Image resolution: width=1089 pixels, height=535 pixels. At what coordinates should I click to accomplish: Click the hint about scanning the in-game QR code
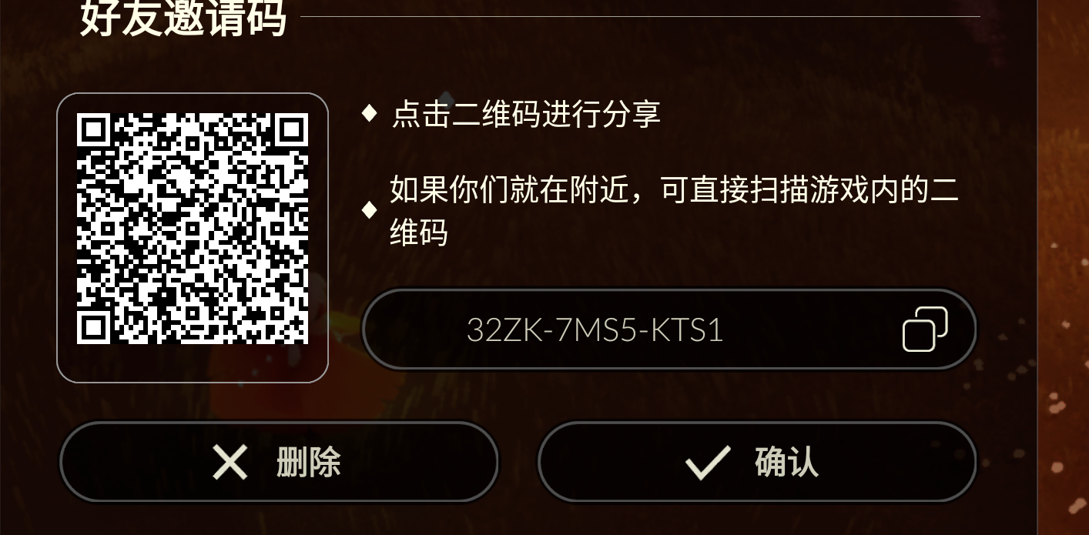click(x=674, y=210)
